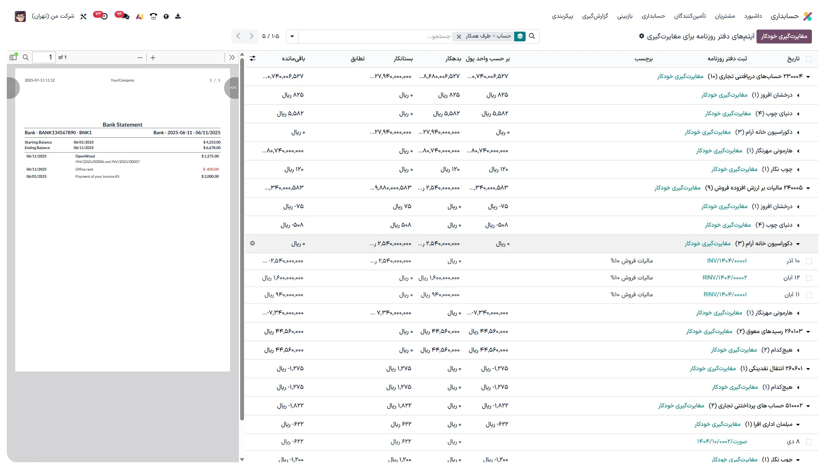
Task: Open the column settings sliders icon
Action: point(252,58)
